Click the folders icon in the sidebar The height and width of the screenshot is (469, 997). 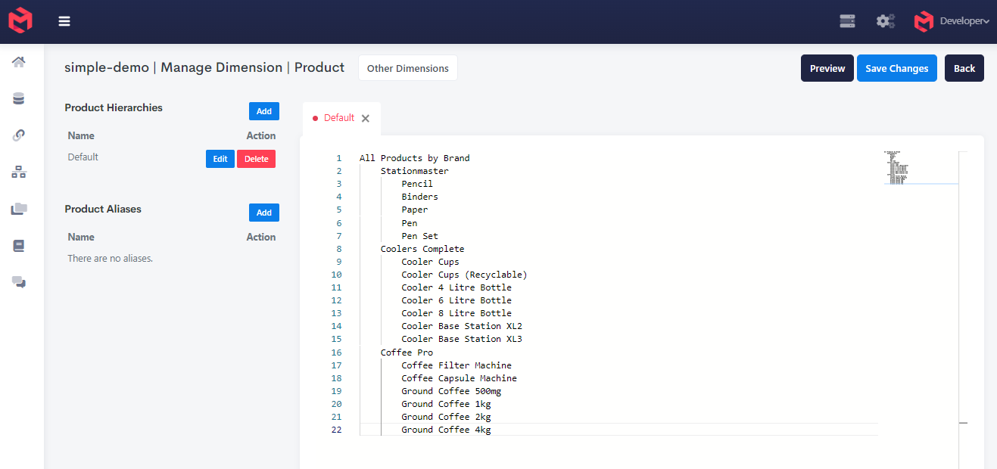pyautogui.click(x=19, y=209)
